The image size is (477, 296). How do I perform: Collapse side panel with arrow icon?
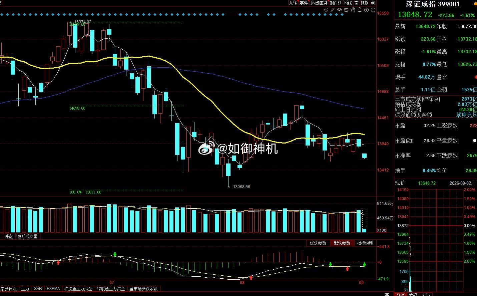click(x=374, y=3)
